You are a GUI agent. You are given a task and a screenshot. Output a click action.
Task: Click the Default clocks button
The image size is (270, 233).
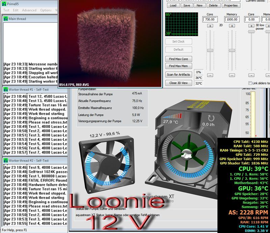click(179, 49)
